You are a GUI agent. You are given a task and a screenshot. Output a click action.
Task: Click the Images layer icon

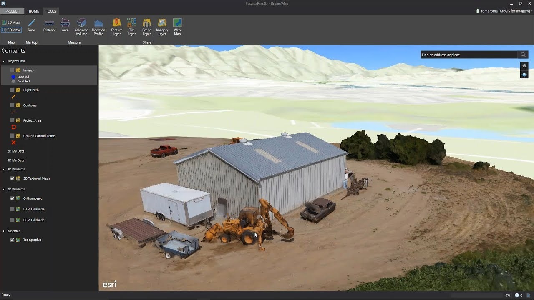point(18,70)
